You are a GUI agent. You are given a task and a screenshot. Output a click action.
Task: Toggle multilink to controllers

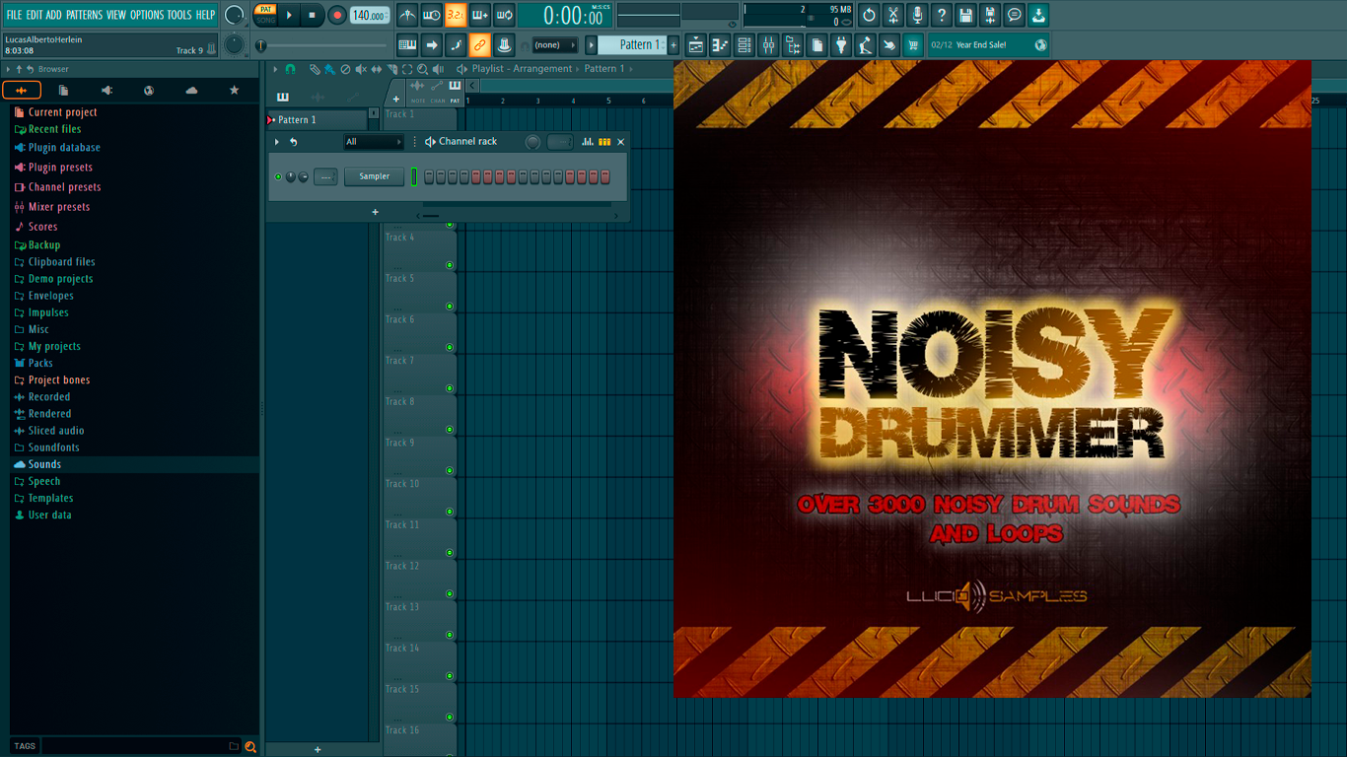tap(479, 44)
